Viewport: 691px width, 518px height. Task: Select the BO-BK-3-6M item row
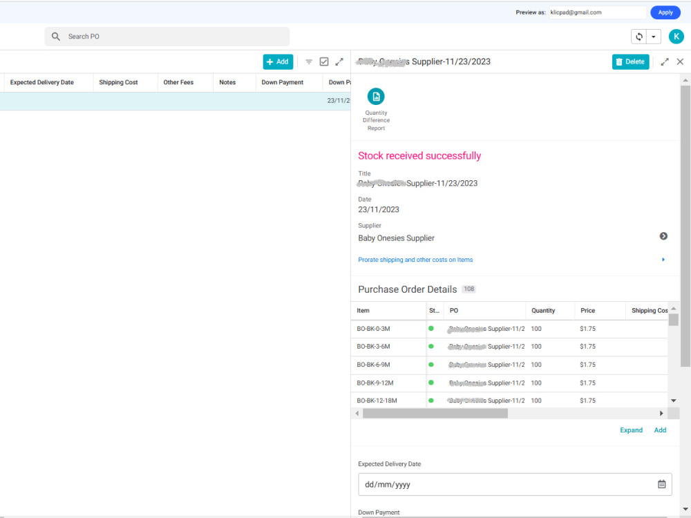tap(509, 347)
